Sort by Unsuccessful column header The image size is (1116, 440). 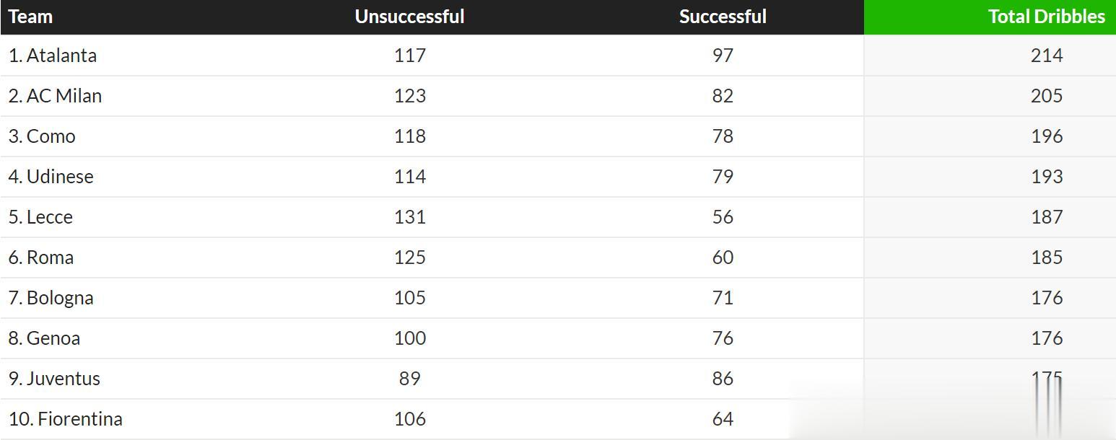409,17
